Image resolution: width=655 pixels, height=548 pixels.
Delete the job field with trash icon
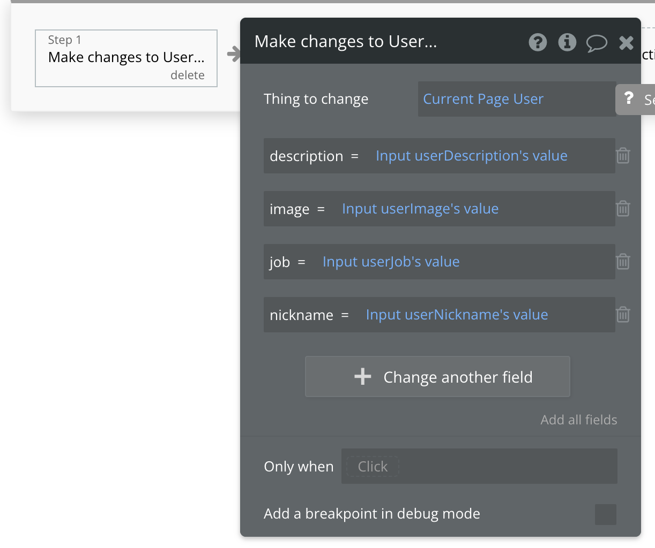click(x=623, y=262)
